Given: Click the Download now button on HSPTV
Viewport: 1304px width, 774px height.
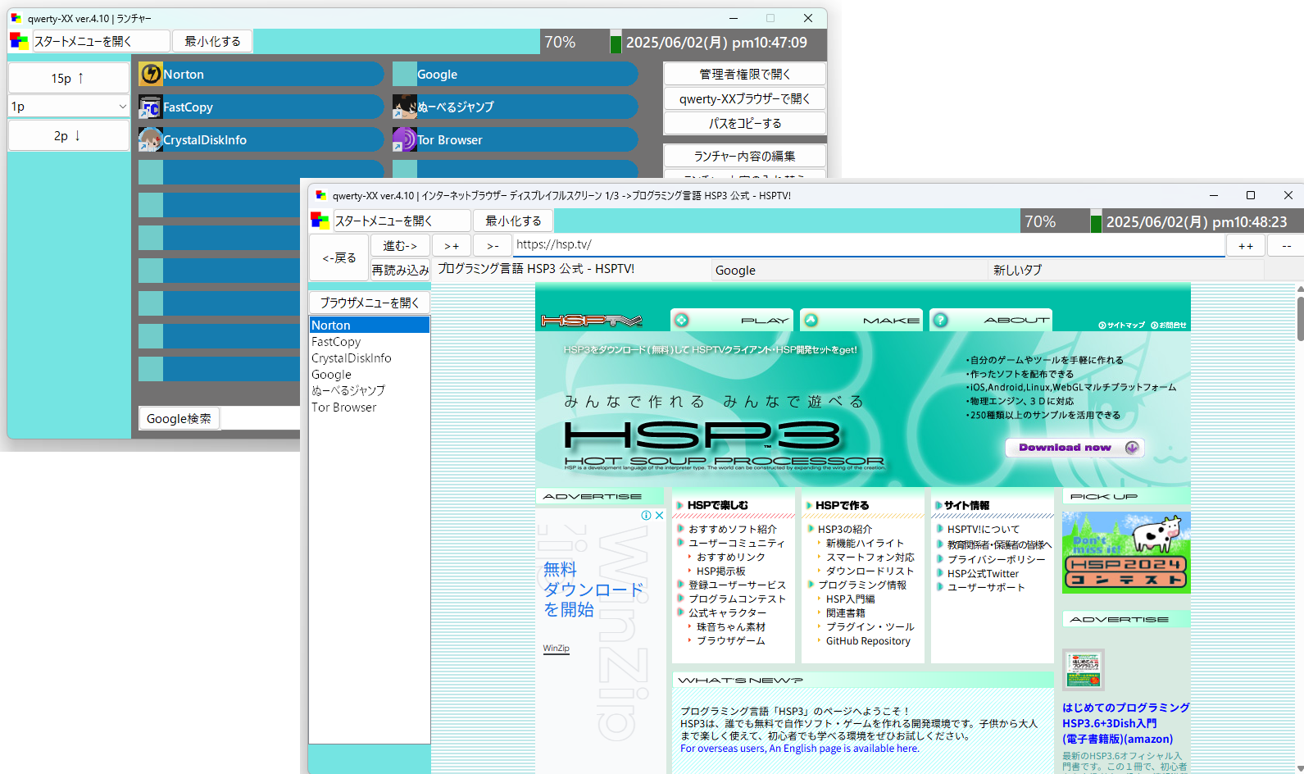Looking at the screenshot, I should [1075, 448].
